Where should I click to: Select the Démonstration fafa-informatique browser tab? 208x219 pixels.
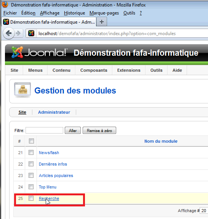(x=49, y=22)
